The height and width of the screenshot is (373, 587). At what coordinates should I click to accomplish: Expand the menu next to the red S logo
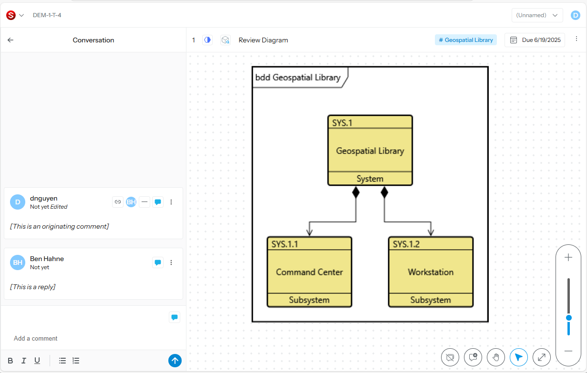(21, 15)
